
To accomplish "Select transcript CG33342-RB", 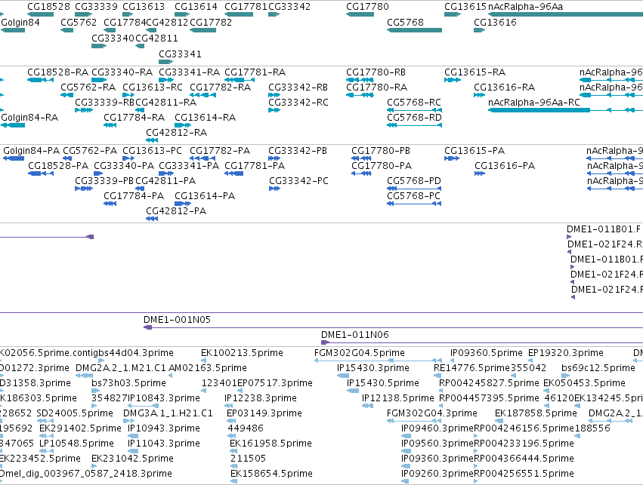I will pyautogui.click(x=274, y=95).
